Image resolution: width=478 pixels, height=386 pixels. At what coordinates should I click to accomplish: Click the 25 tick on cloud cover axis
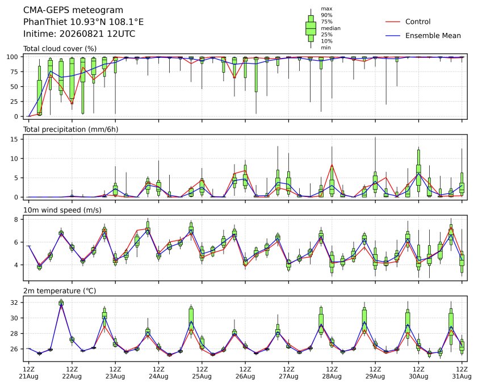(x=15, y=102)
